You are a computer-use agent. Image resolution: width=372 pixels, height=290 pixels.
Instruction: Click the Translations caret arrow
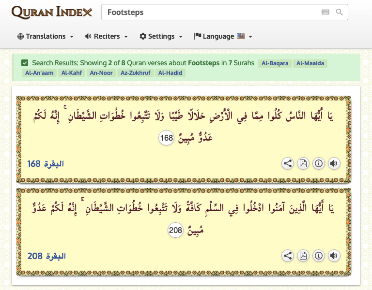[x=72, y=37]
